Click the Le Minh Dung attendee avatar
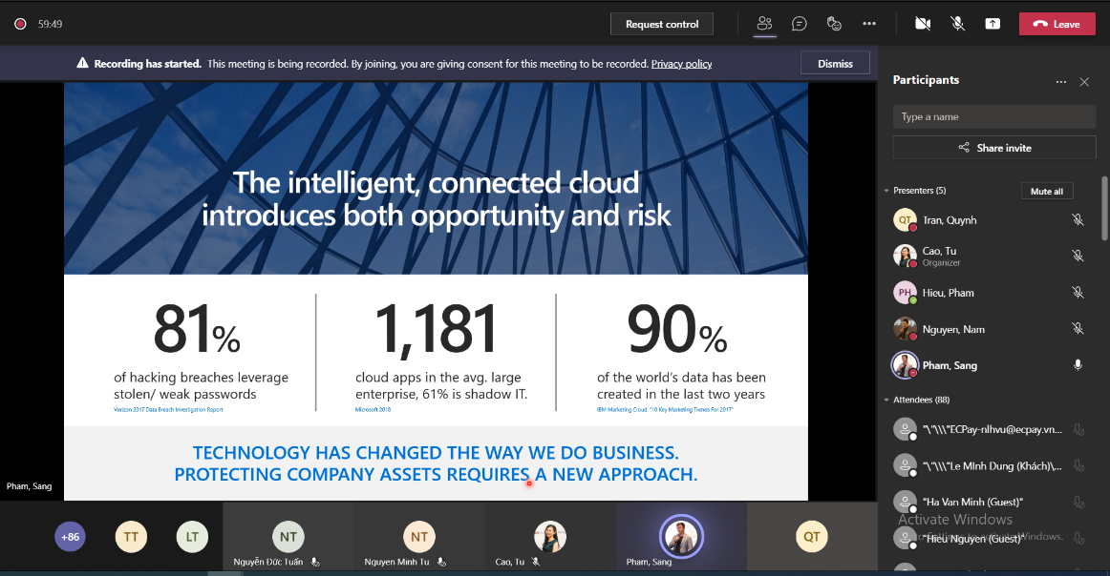This screenshot has height=576, width=1110. coord(905,465)
